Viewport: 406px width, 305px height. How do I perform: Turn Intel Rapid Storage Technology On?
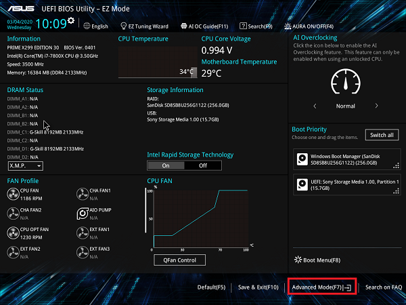(166, 165)
